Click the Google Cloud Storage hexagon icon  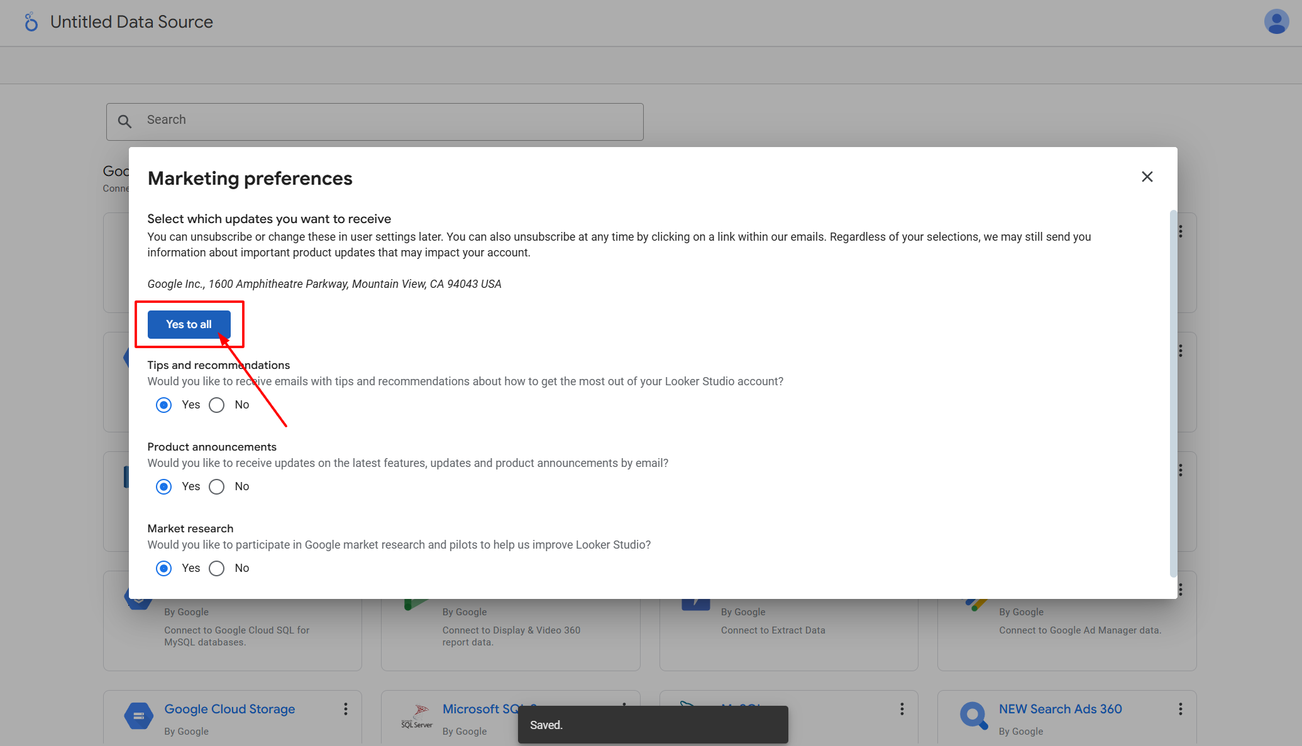[138, 715]
